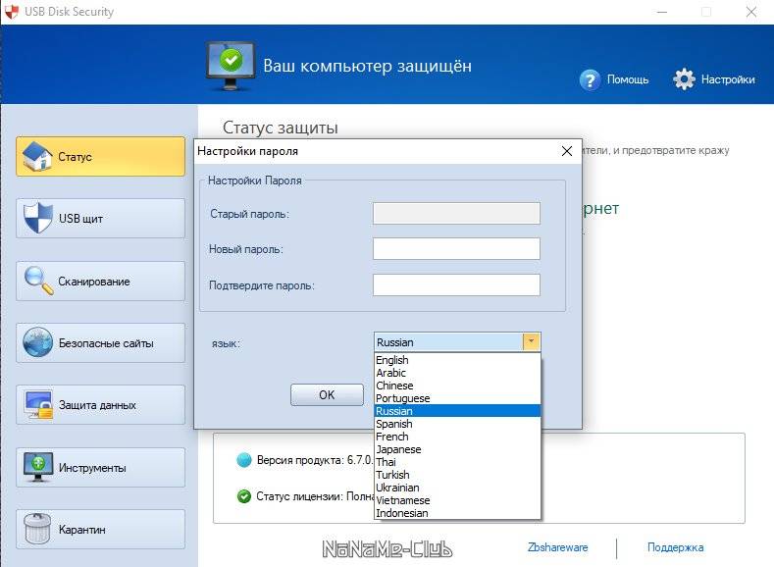Click the globe icon for Безопасные сайты
This screenshot has height=567, width=774.
pyautogui.click(x=37, y=342)
